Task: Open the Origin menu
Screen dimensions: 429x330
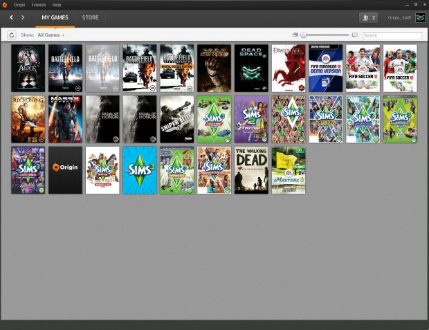Action: 19,5
